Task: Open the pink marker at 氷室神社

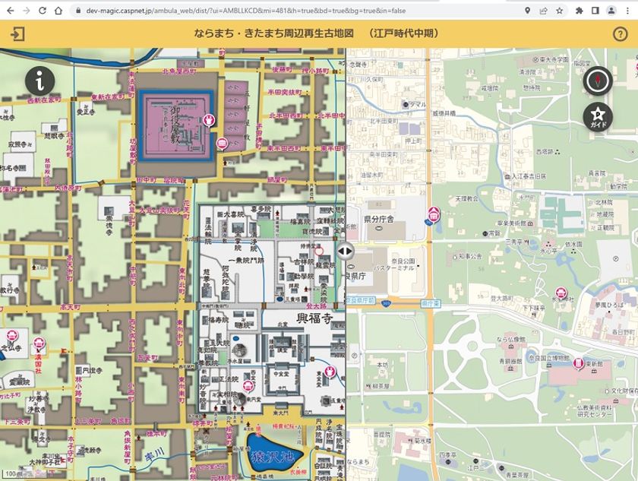Action: click(561, 293)
